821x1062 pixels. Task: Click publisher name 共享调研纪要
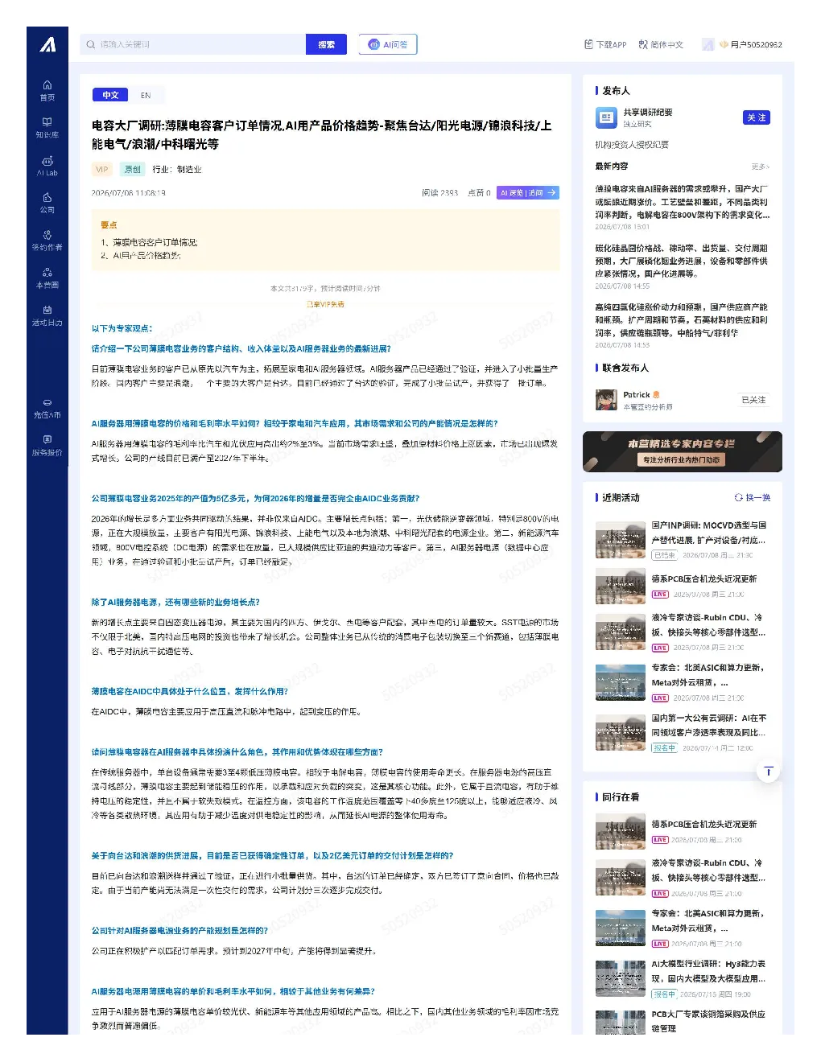647,112
